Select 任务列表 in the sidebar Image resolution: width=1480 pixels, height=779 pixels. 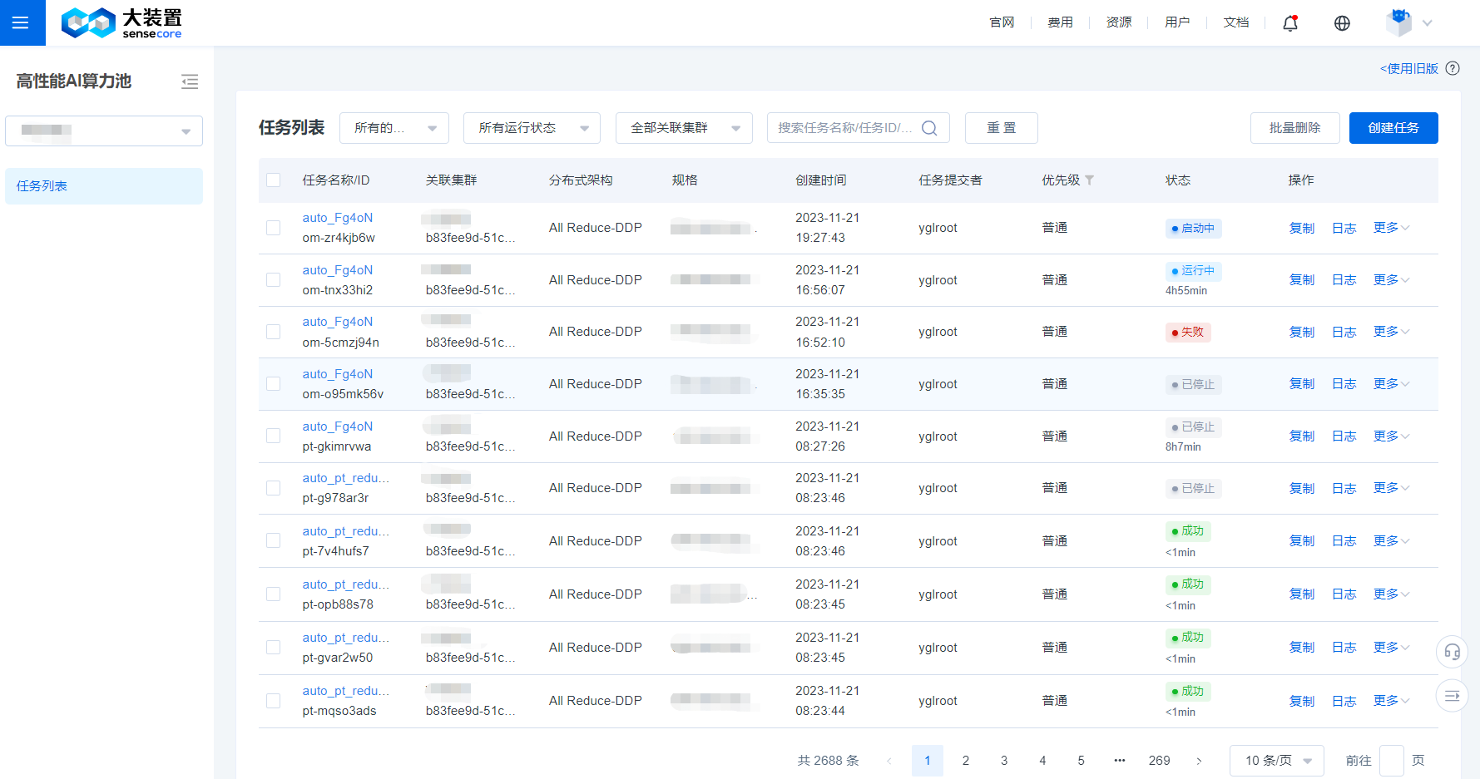[x=104, y=186]
